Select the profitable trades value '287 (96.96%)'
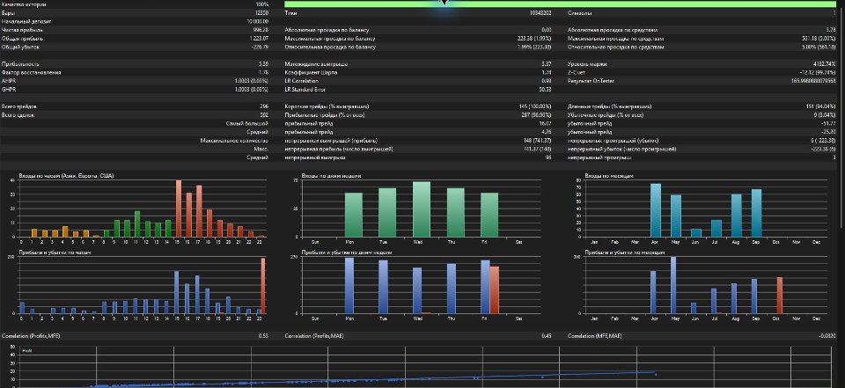The image size is (845, 388). tap(536, 115)
